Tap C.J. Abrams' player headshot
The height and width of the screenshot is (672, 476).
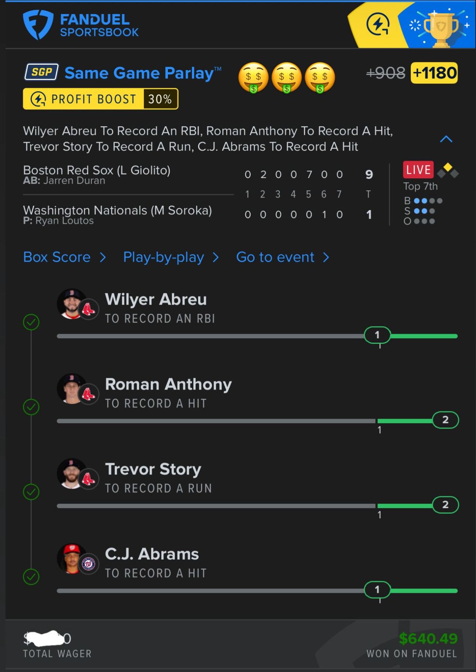click(72, 558)
